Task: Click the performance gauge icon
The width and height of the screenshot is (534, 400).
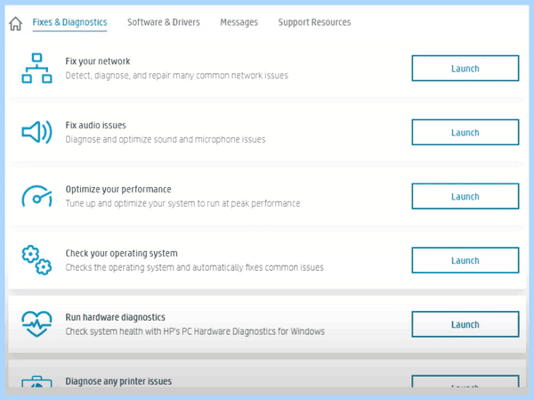Action: point(36,196)
